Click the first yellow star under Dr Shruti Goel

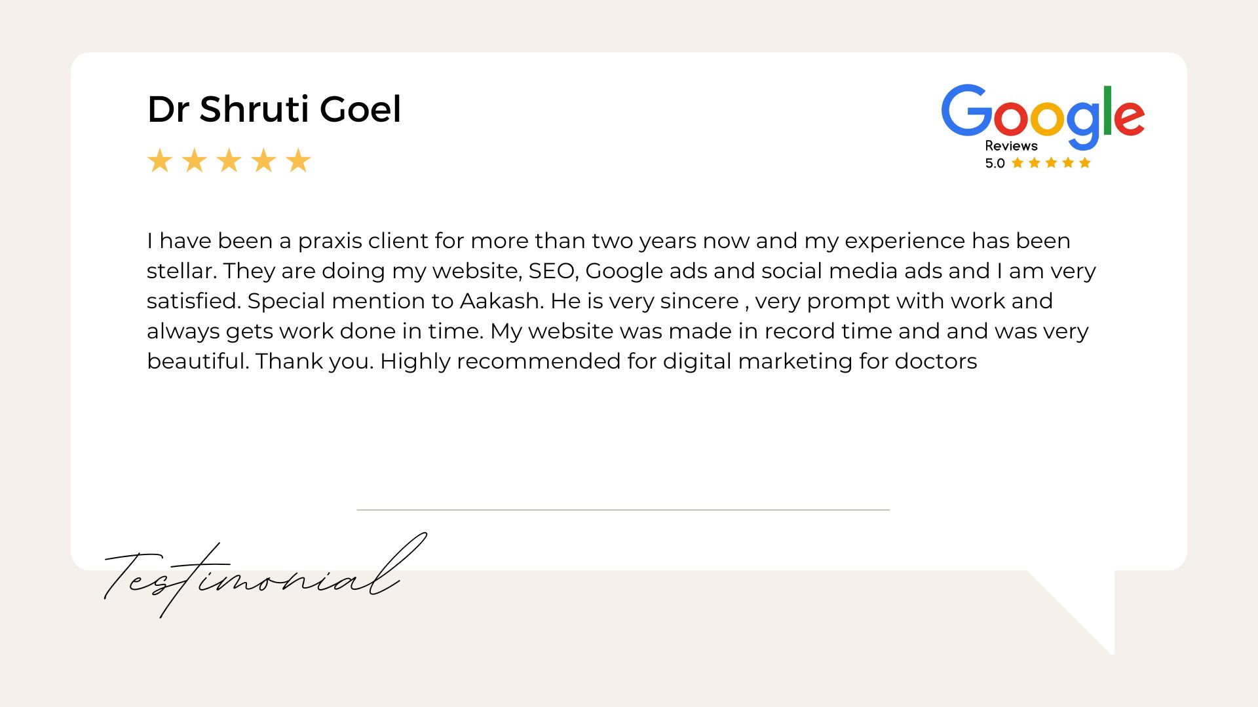tap(160, 160)
